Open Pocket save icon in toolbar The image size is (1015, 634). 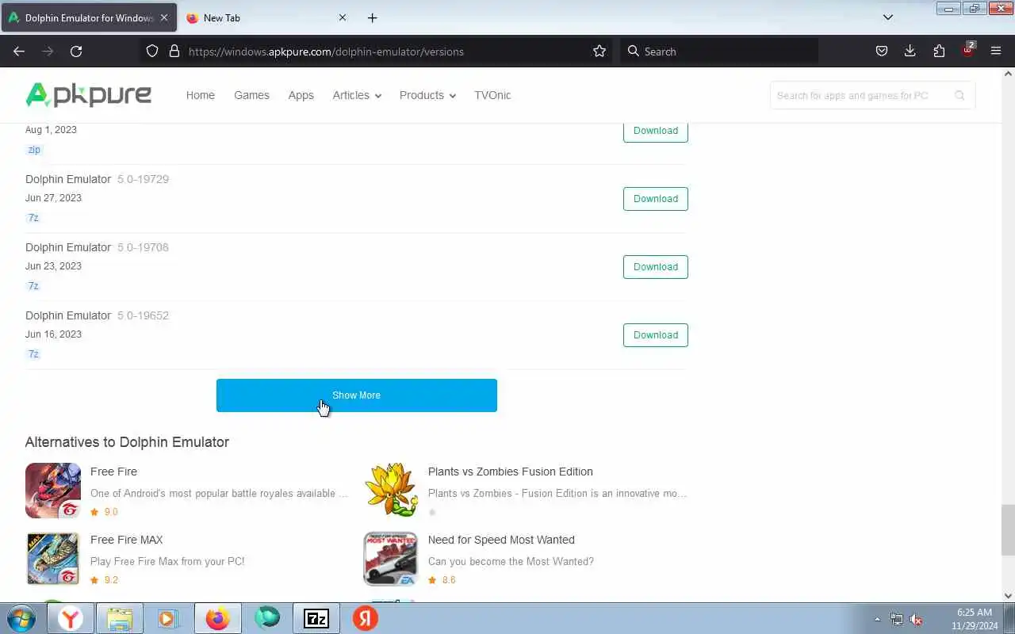pos(881,51)
